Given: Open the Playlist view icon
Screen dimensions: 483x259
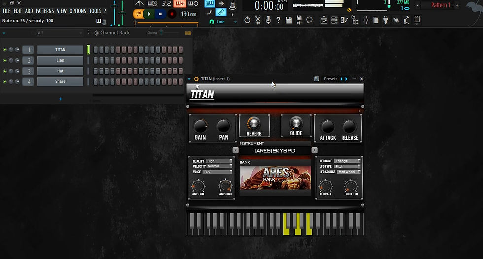Looking at the screenshot, I should pyautogui.click(x=324, y=20).
